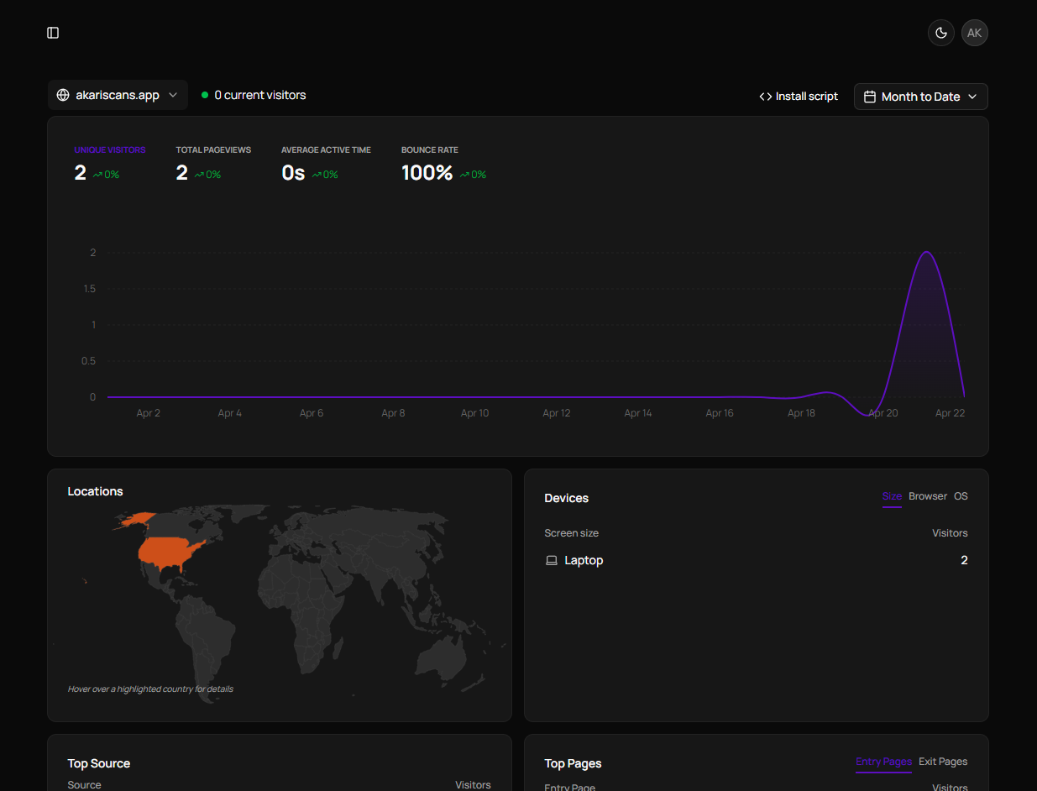Open the akariscans.app site dropdown
The height and width of the screenshot is (791, 1037).
(x=118, y=95)
